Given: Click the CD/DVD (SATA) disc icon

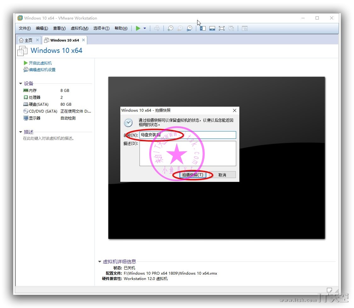Looking at the screenshot, I should 26,111.
